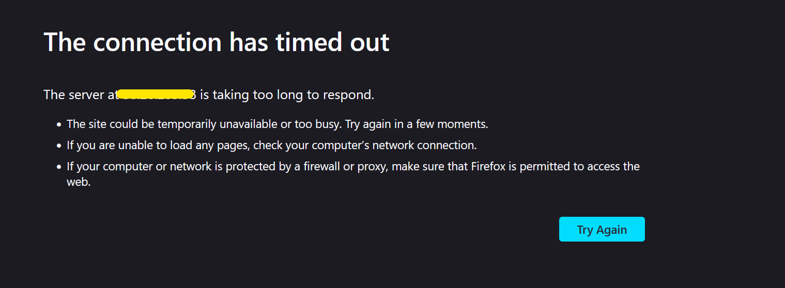
Task: Click the phrase "is taking too long to respond"
Action: [286, 95]
